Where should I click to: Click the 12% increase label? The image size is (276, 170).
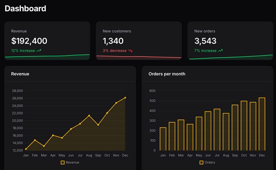click(x=23, y=51)
